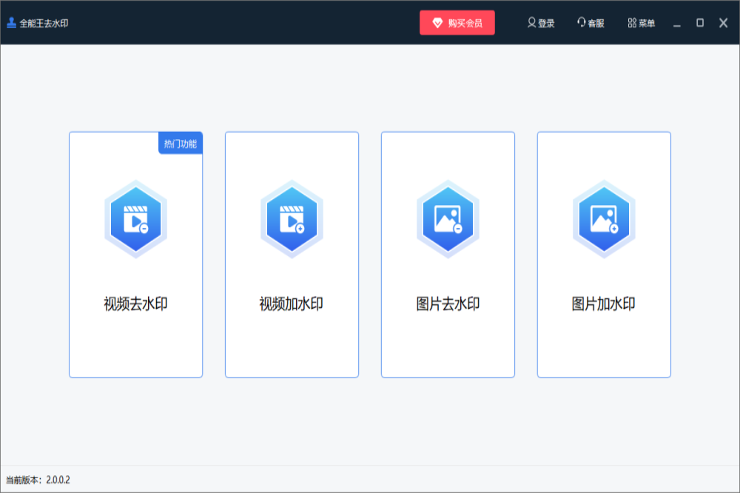Click the user profile icon beside 登录
The height and width of the screenshot is (493, 740).
(531, 23)
